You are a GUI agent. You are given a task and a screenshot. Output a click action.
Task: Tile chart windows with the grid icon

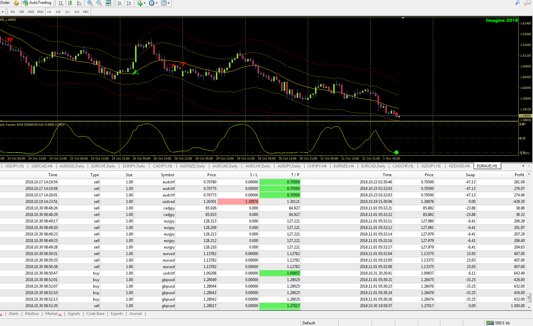108,3
